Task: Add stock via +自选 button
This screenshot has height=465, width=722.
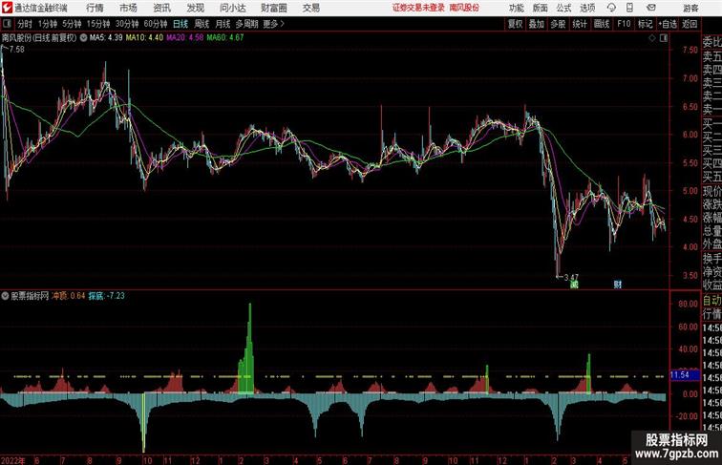Action: pos(668,24)
